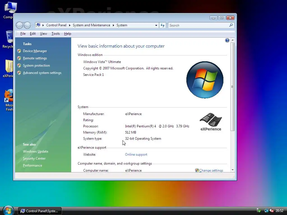Open the Start menu orb

click(8, 211)
